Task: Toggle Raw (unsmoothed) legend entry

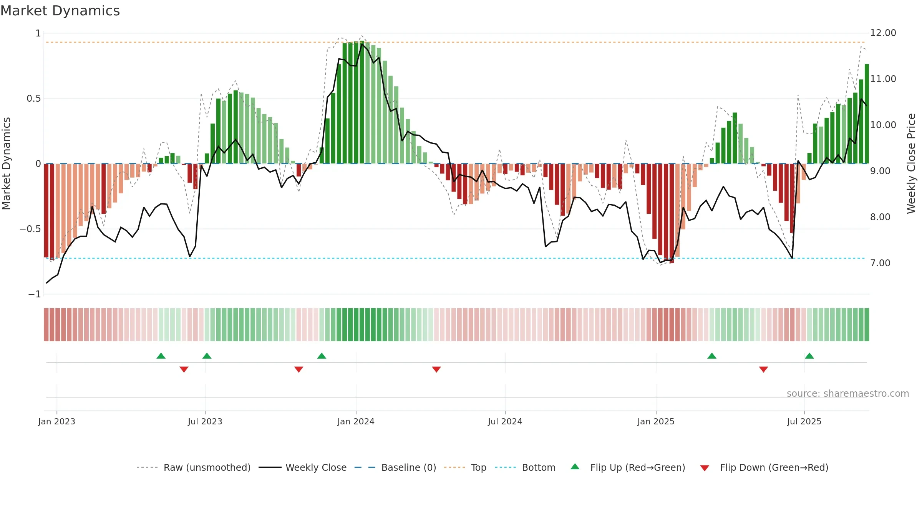Action: pos(194,467)
